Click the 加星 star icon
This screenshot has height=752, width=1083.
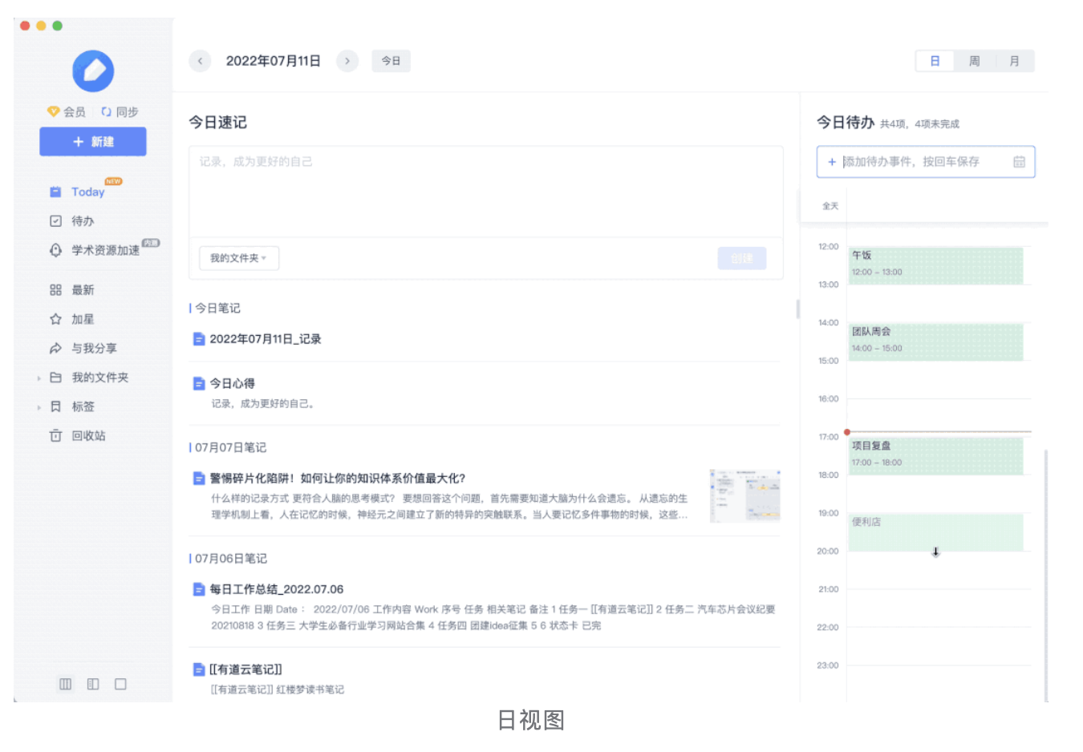[55, 319]
